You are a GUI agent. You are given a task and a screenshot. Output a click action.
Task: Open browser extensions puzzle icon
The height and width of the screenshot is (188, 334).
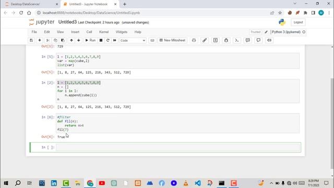305,13
